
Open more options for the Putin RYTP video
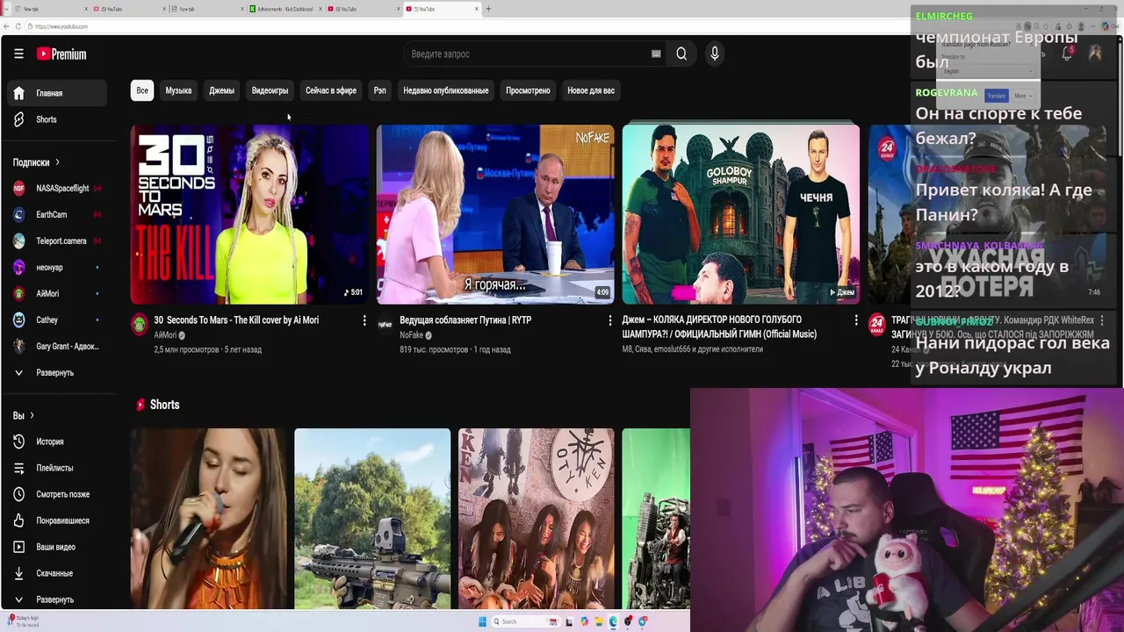coord(610,321)
